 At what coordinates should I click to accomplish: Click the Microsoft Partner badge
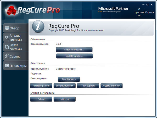click(x=113, y=10)
